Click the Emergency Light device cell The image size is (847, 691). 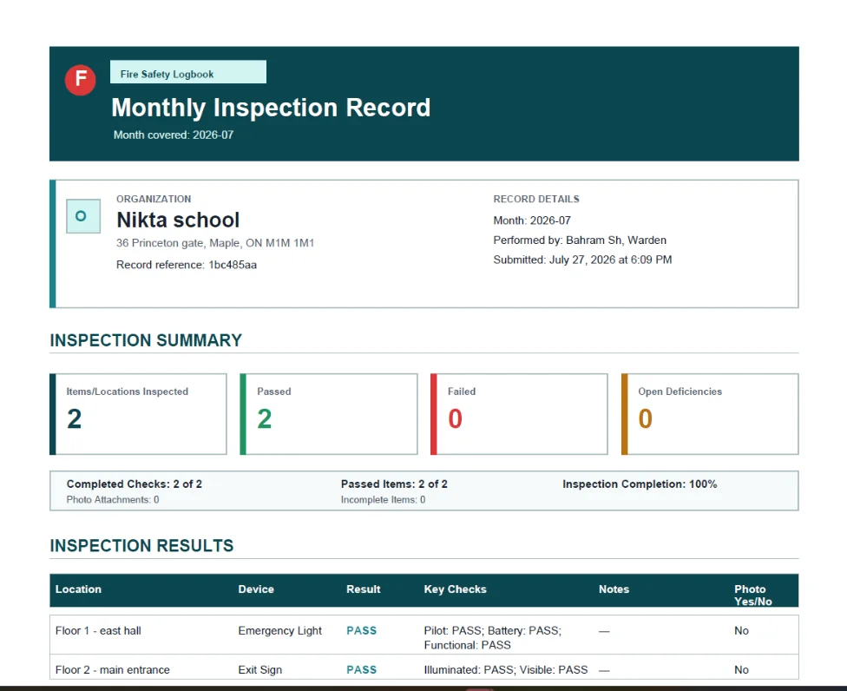279,630
